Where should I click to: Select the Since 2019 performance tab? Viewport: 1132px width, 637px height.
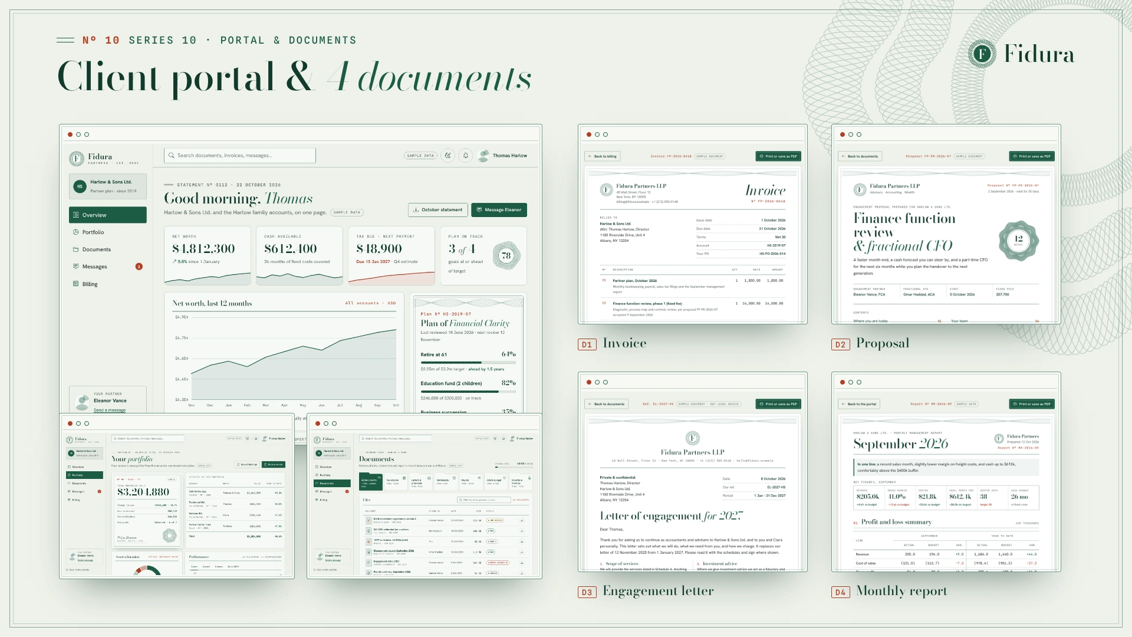(233, 566)
